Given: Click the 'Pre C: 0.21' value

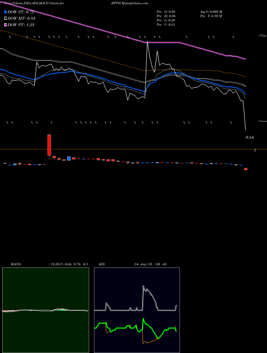Looking at the screenshot, I should point(166,25).
